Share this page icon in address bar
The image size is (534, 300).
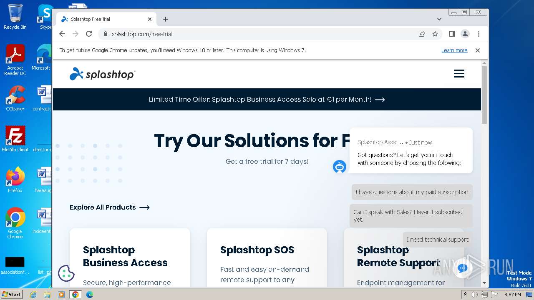422,34
